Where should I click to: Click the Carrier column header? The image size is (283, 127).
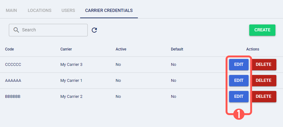[66, 49]
